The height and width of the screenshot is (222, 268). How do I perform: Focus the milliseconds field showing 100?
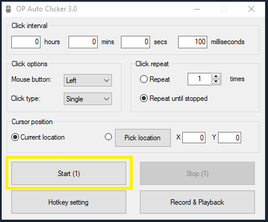pyautogui.click(x=192, y=42)
